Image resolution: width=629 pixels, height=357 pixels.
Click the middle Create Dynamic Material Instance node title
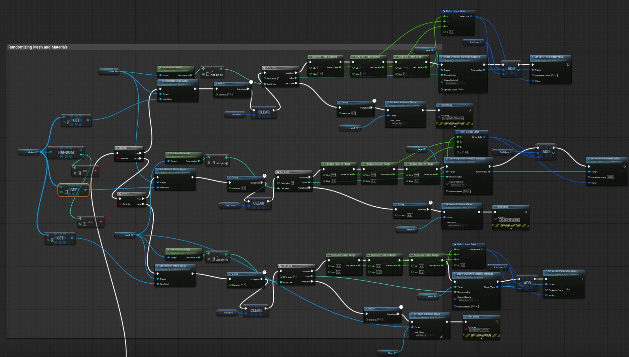(467, 159)
